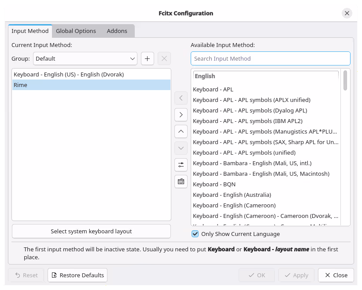Add a new input method group
Viewport: 362px width, 290px height.
pyautogui.click(x=147, y=58)
